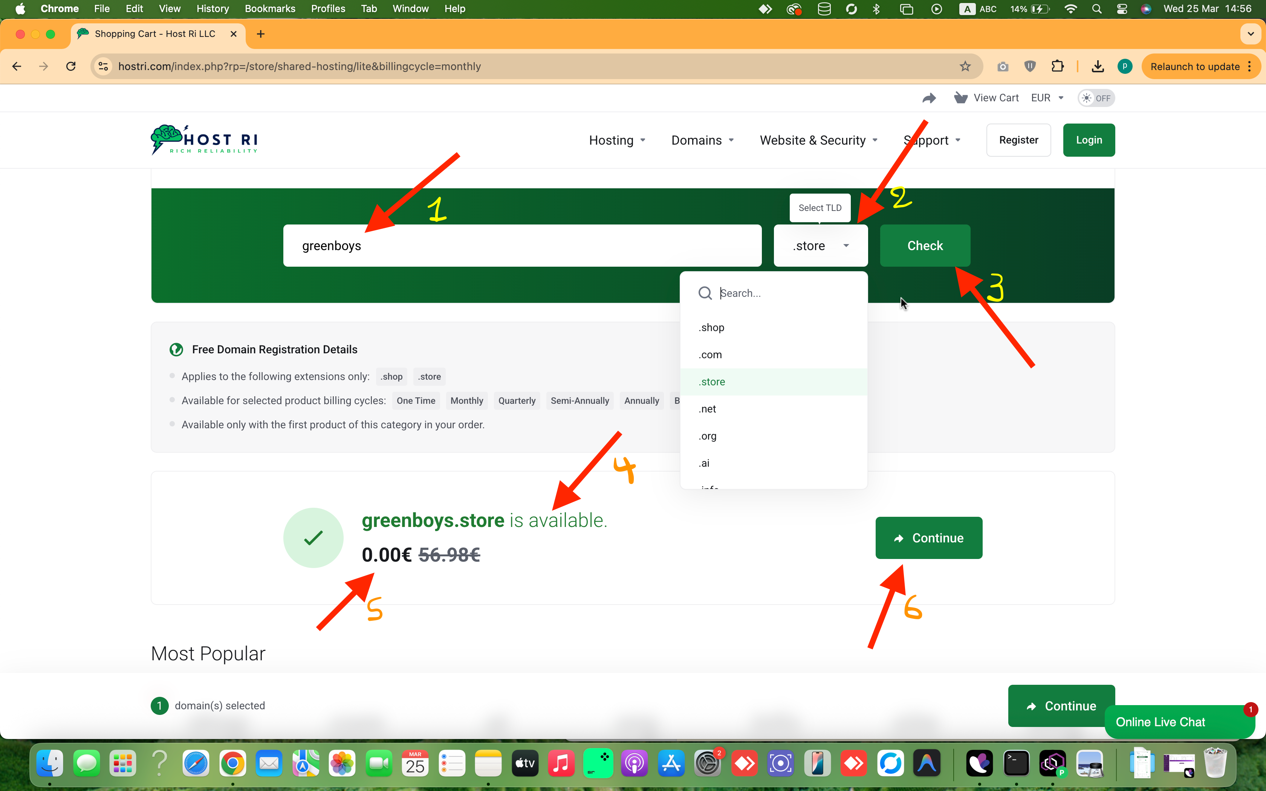Click the share arrow icon near View Cart
Screen dimensions: 1266x791
click(928, 98)
